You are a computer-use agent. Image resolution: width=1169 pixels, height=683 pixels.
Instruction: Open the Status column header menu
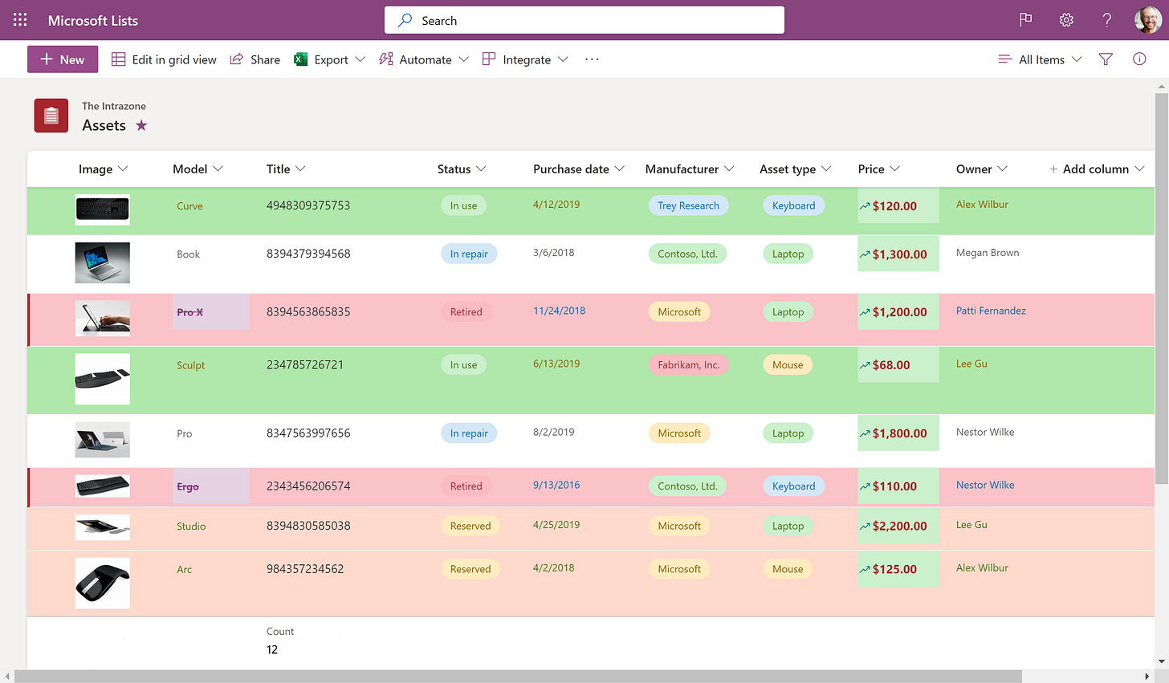tap(462, 169)
